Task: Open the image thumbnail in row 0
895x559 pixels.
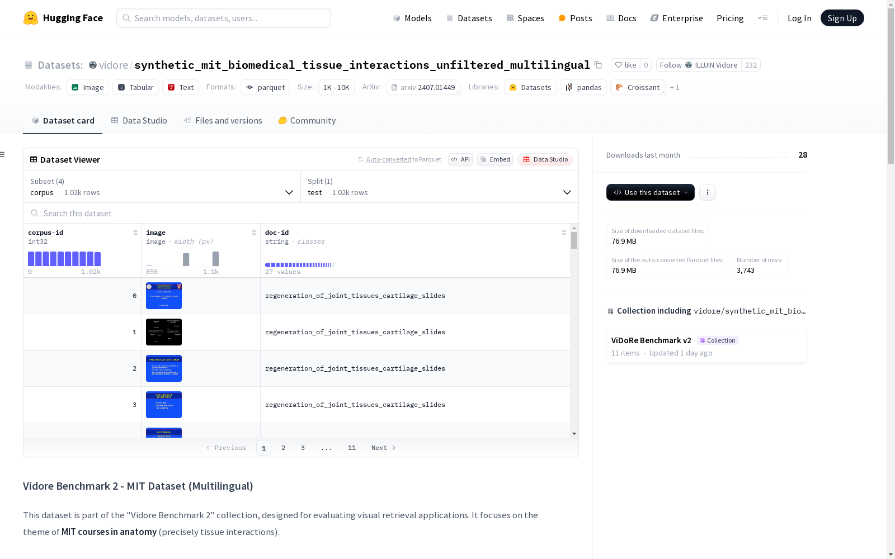Action: pos(164,296)
